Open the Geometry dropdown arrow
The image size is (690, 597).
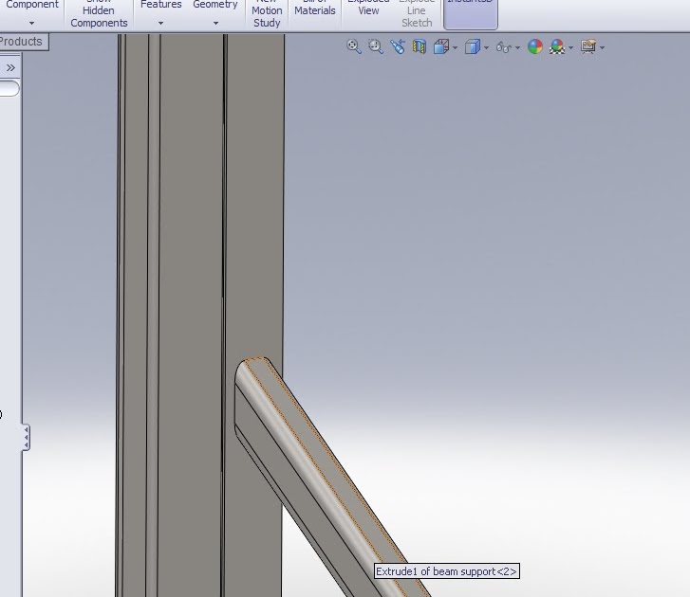215,23
